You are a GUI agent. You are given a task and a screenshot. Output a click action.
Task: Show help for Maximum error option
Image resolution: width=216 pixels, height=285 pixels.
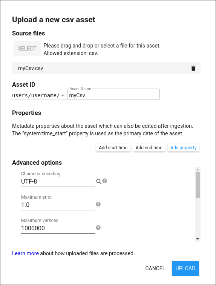tap(98, 204)
